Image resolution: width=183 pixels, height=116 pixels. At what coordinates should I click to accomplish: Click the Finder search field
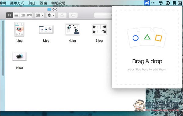(x=103, y=15)
